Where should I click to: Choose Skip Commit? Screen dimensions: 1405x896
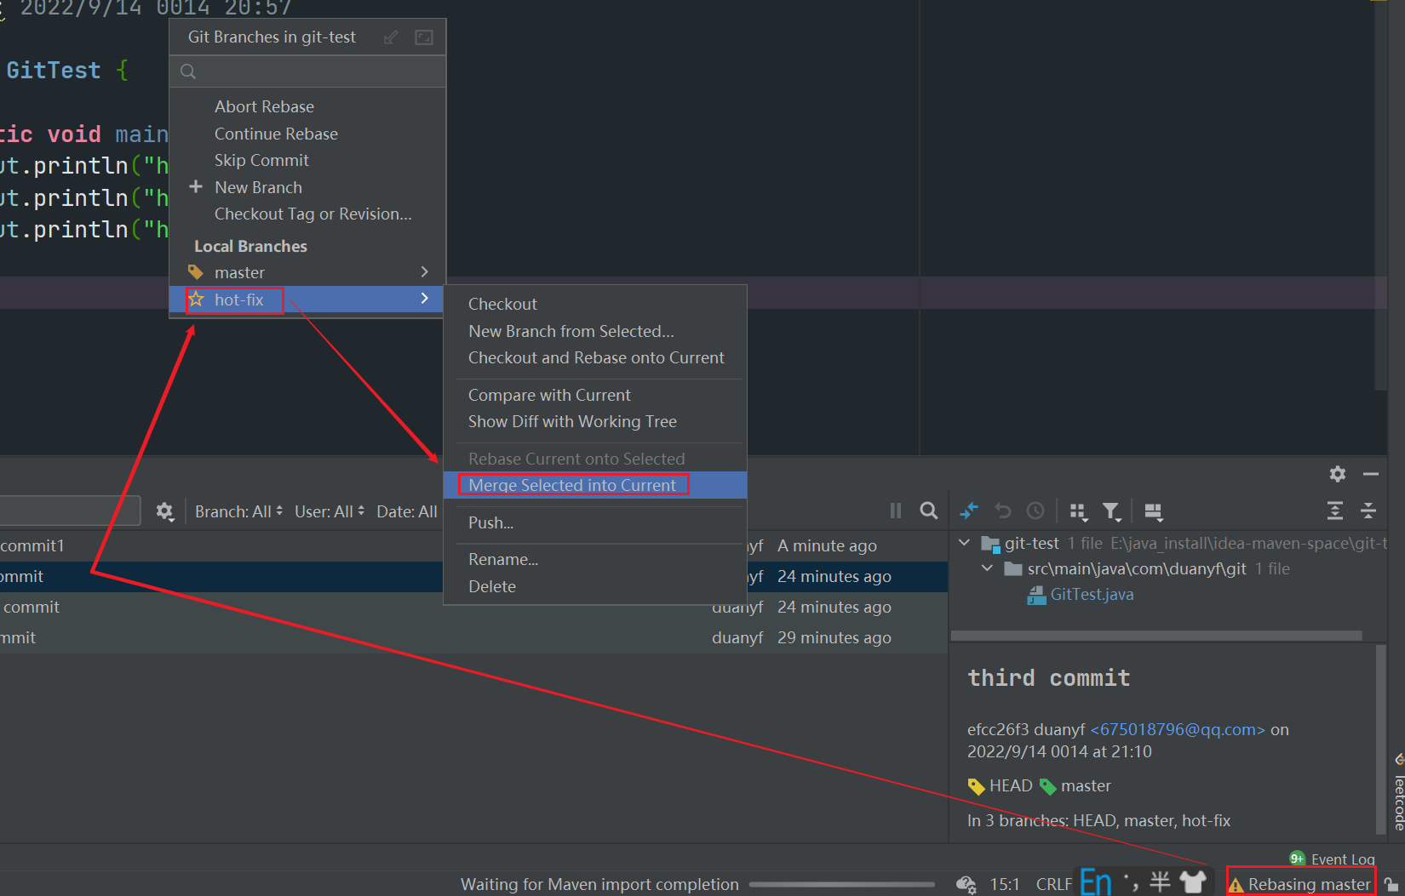tap(261, 160)
